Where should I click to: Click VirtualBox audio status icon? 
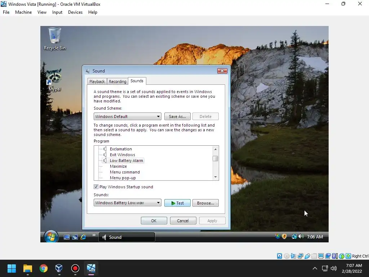(x=293, y=256)
